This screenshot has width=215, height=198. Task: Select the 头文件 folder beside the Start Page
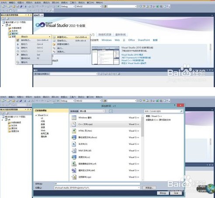point(13,31)
